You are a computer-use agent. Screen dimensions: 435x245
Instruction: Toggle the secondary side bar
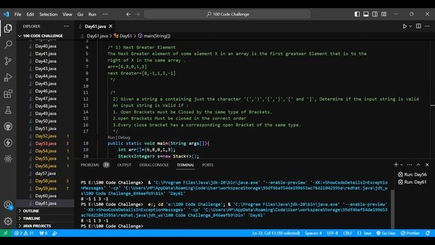(375, 14)
